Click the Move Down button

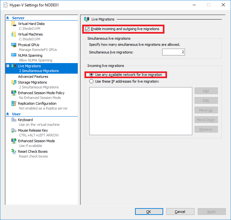click(206, 119)
